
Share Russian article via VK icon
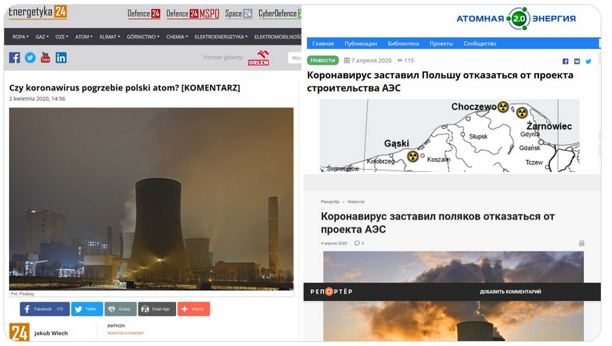577,62
